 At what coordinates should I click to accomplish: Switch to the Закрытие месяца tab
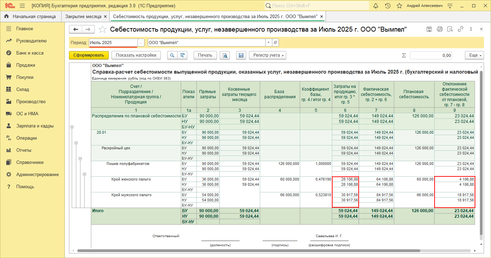(x=83, y=16)
